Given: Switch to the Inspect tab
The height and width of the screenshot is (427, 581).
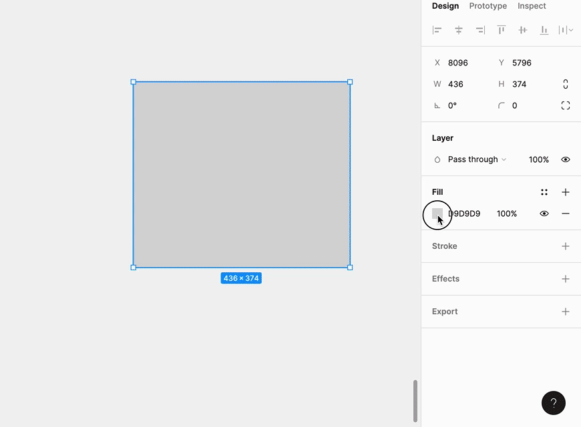Looking at the screenshot, I should 532,6.
